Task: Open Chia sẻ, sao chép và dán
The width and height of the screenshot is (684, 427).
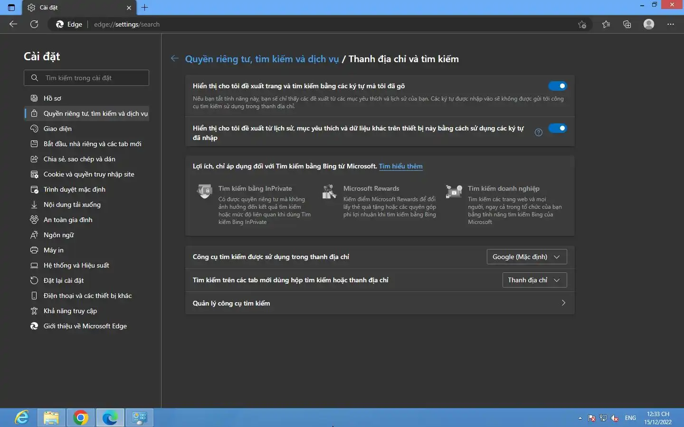Action: [x=86, y=159]
